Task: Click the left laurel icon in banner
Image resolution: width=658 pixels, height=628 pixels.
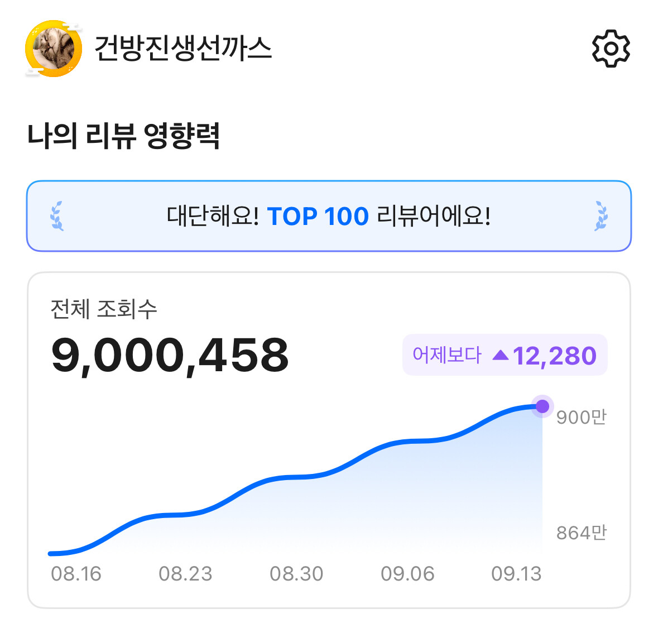Action: (57, 216)
